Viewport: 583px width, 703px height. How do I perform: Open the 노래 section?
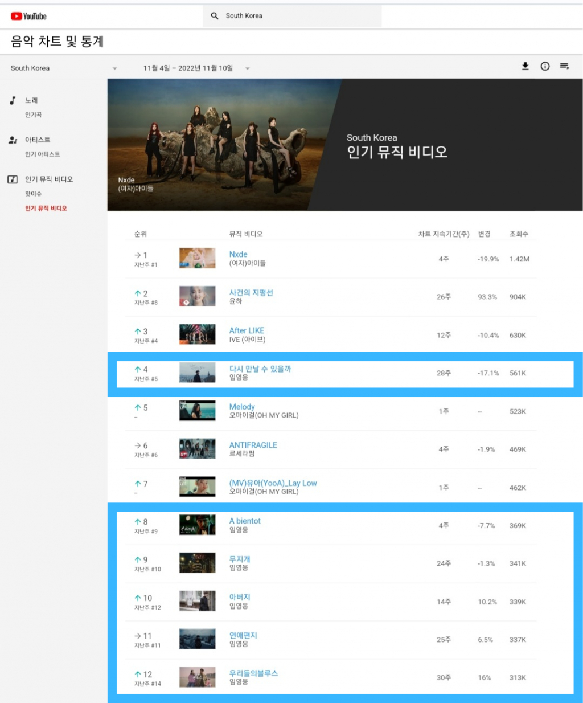31,100
